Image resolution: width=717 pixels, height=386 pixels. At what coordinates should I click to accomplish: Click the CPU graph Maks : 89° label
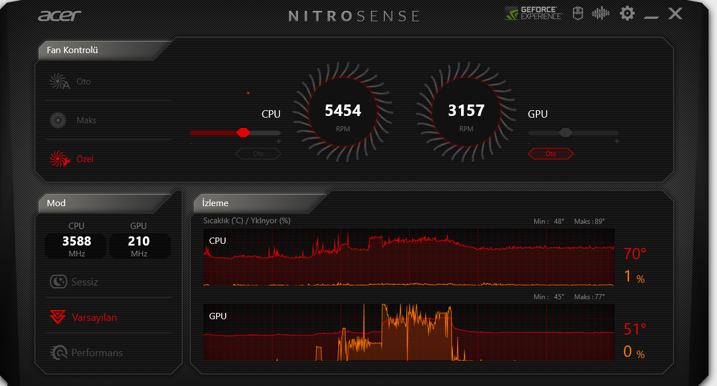589,222
